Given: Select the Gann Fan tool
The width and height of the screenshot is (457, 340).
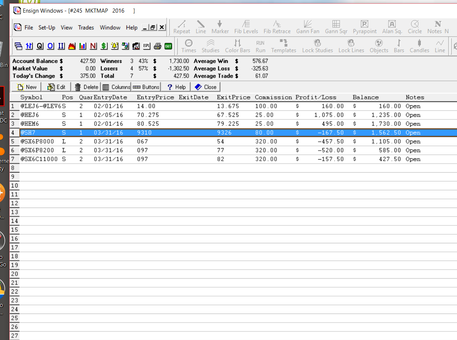Looking at the screenshot, I should coord(308,27).
